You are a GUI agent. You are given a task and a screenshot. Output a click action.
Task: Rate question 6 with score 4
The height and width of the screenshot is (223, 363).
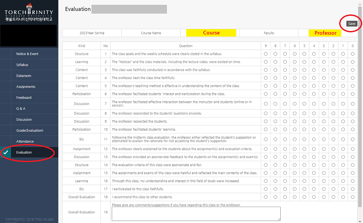[x=314, y=94]
